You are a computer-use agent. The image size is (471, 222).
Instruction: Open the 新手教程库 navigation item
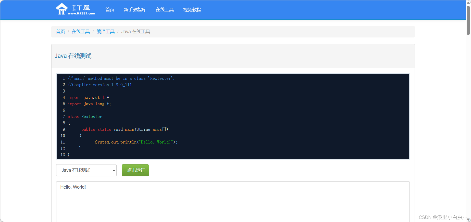click(x=135, y=10)
